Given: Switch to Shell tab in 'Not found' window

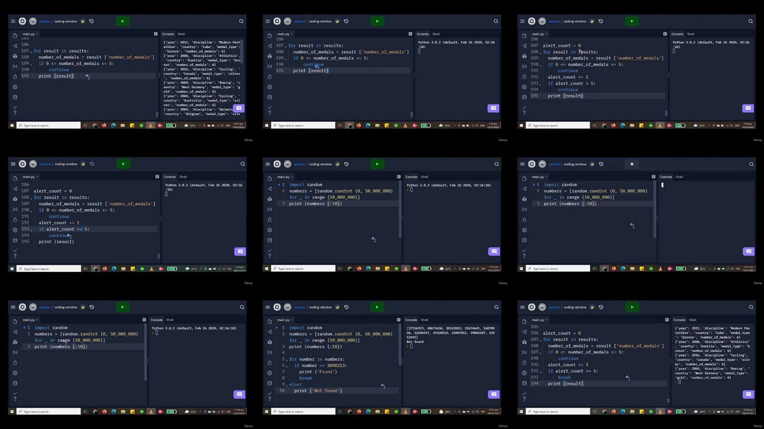Looking at the screenshot, I should 424,320.
